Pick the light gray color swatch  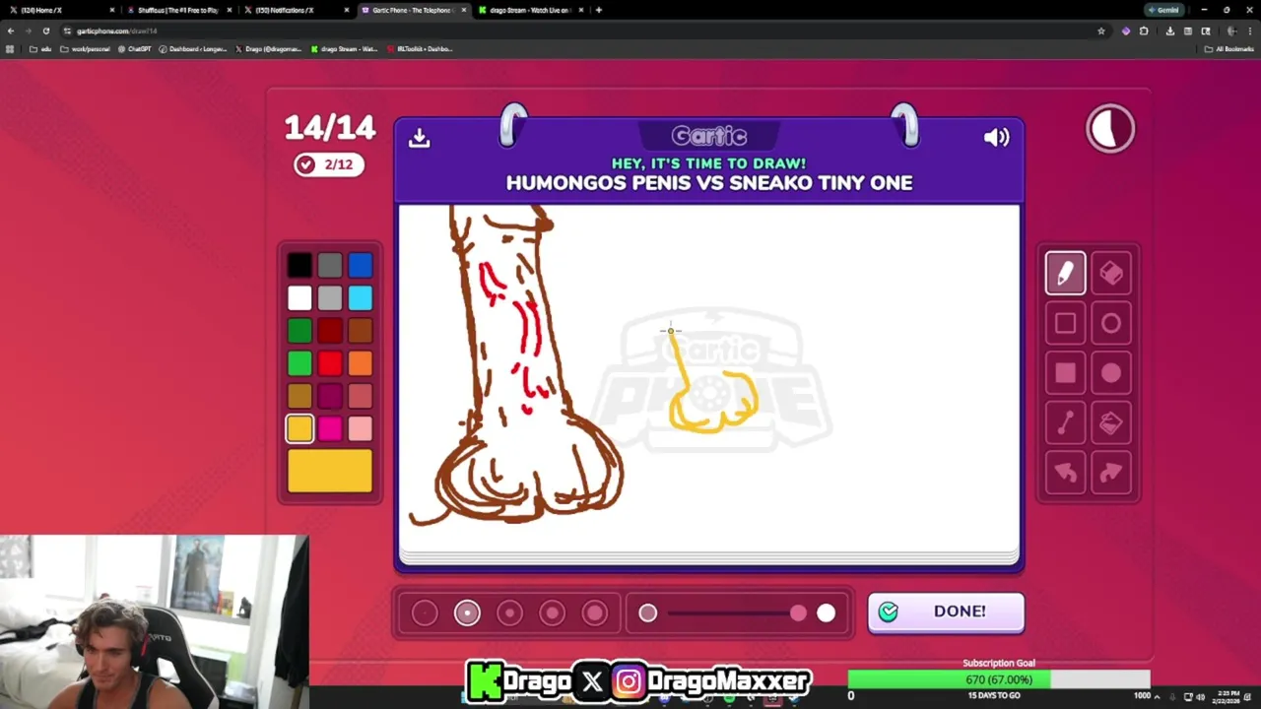pos(330,297)
